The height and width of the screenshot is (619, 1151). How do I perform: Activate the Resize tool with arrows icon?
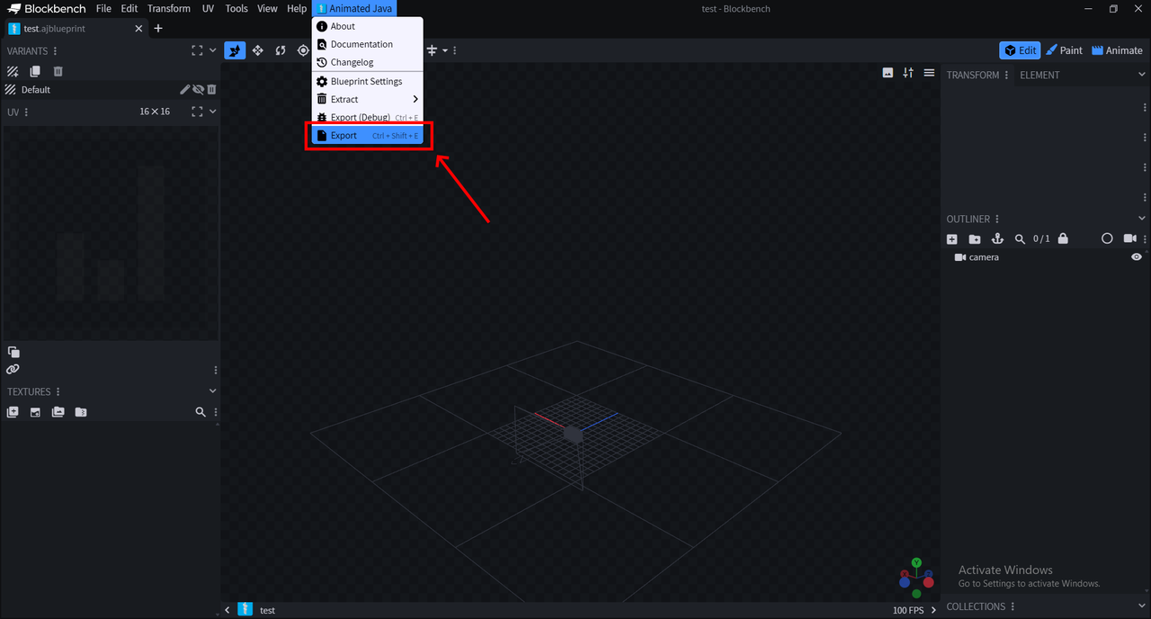tap(258, 50)
